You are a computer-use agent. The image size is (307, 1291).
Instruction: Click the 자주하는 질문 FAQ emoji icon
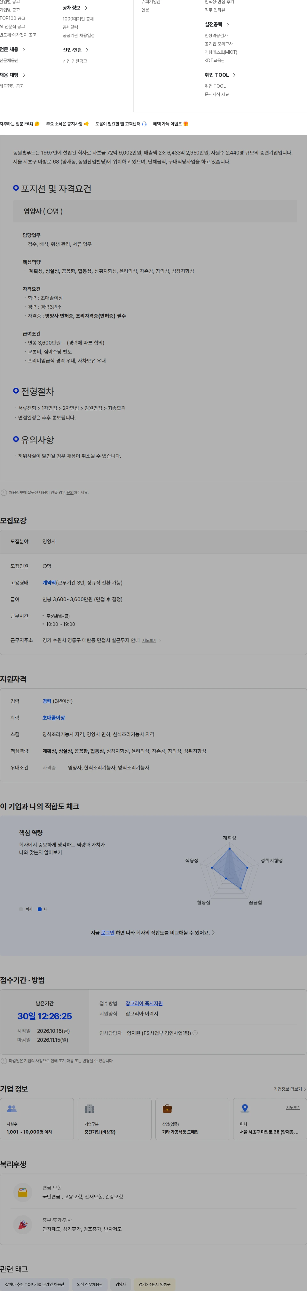(37, 124)
